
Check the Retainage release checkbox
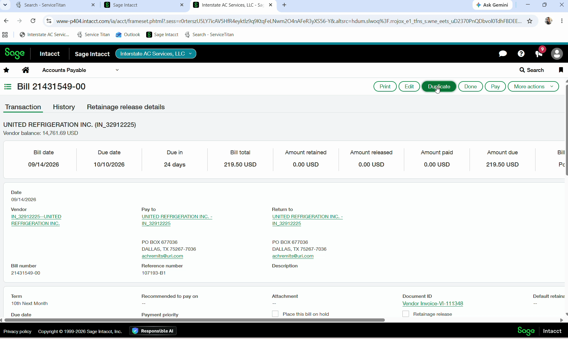[x=406, y=314]
